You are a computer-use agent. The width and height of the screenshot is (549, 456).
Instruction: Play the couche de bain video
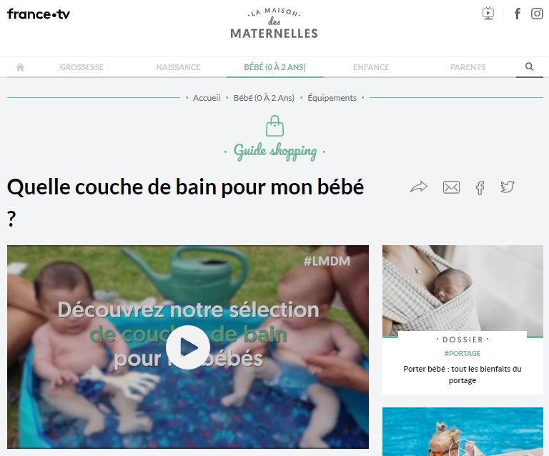tap(188, 347)
